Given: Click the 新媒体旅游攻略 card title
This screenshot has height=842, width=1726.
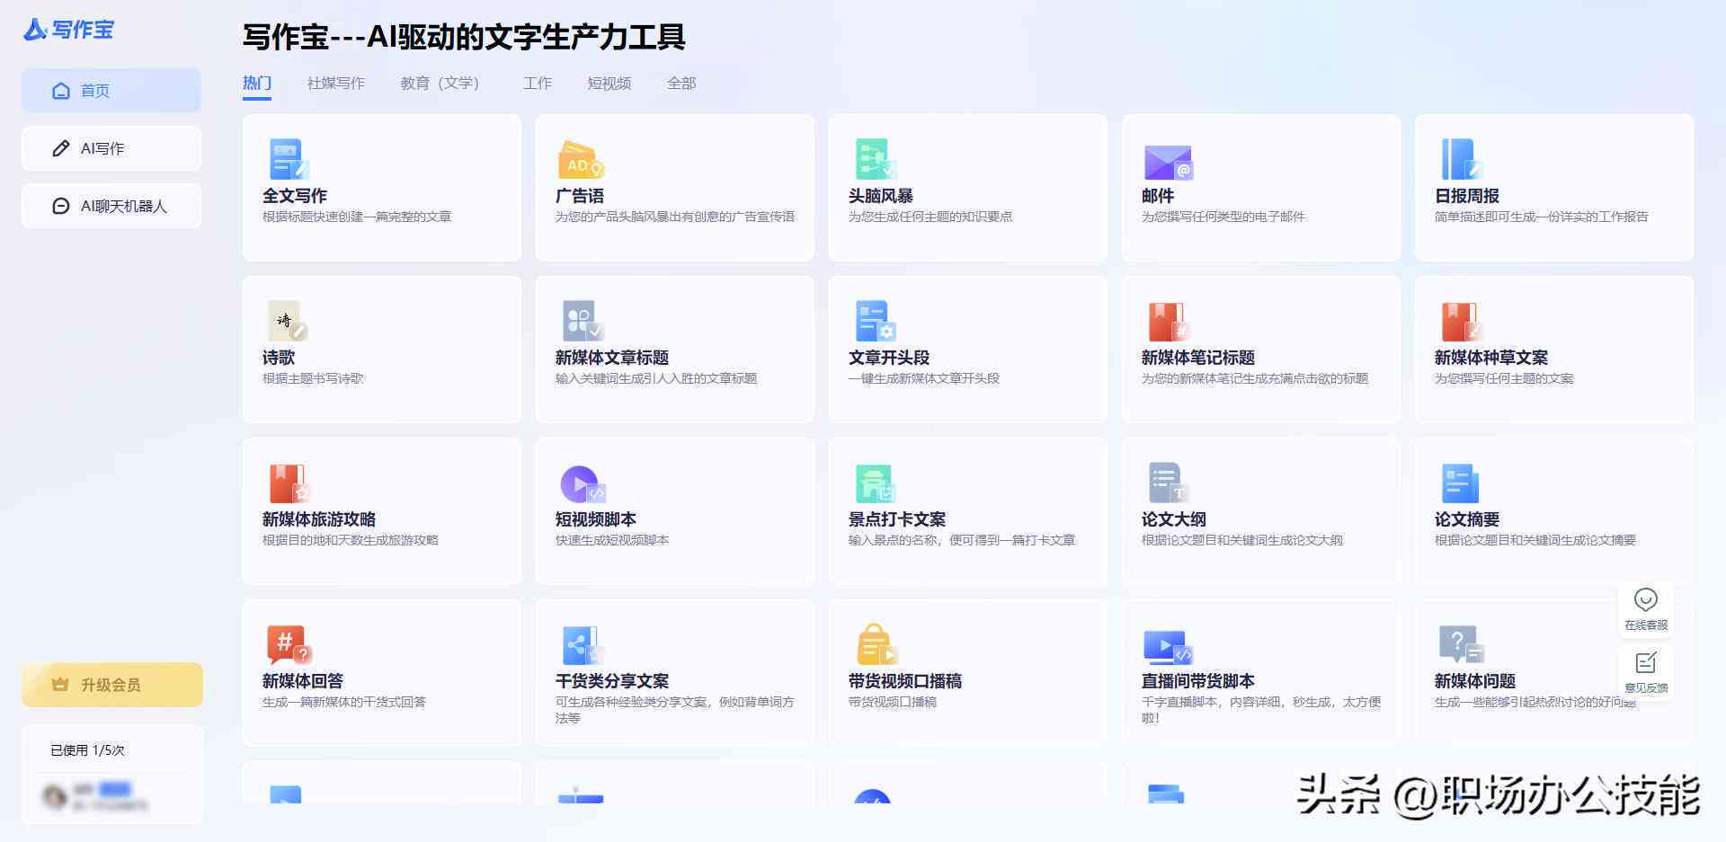Looking at the screenshot, I should point(319,519).
